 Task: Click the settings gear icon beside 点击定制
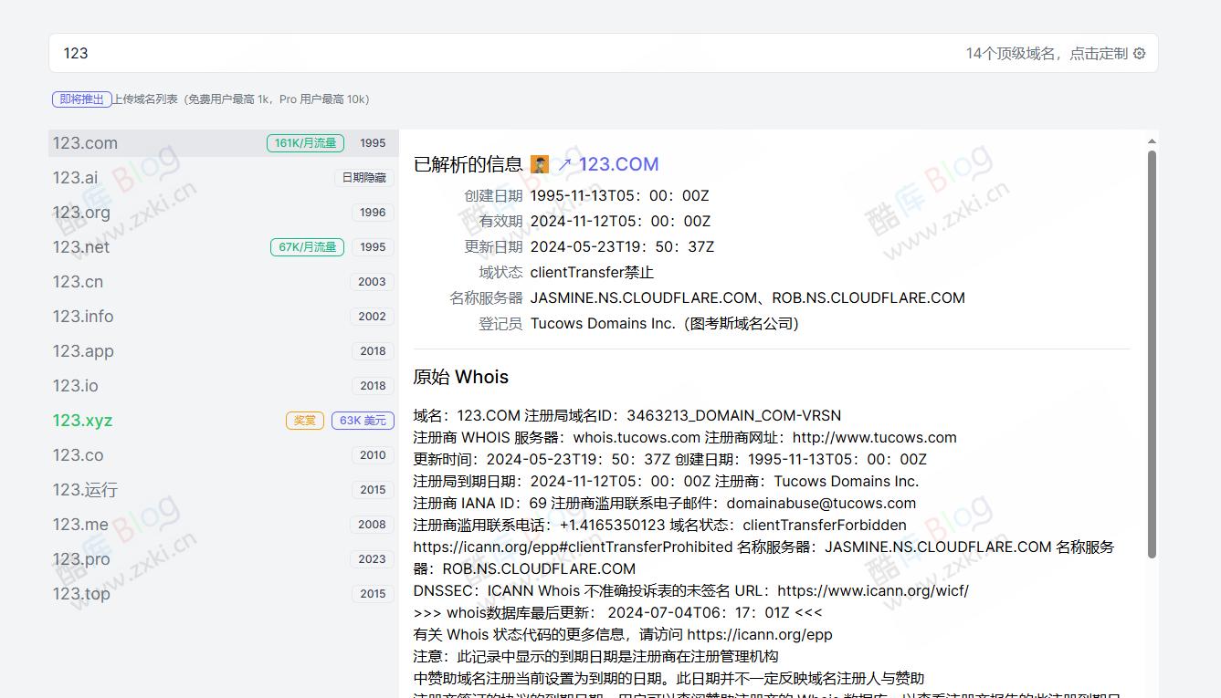(x=1139, y=54)
